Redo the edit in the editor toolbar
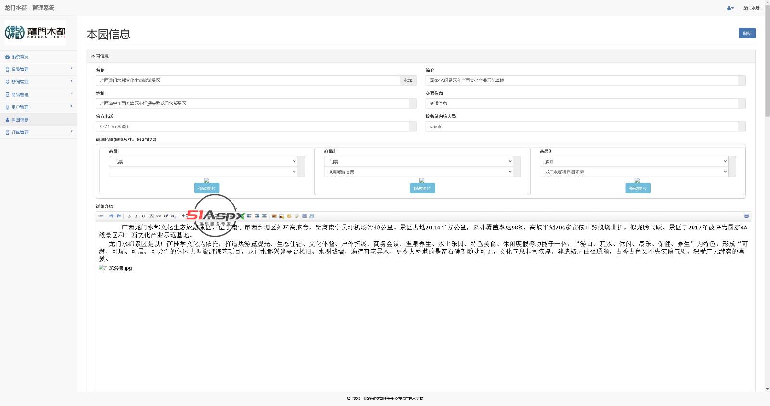 [119, 216]
